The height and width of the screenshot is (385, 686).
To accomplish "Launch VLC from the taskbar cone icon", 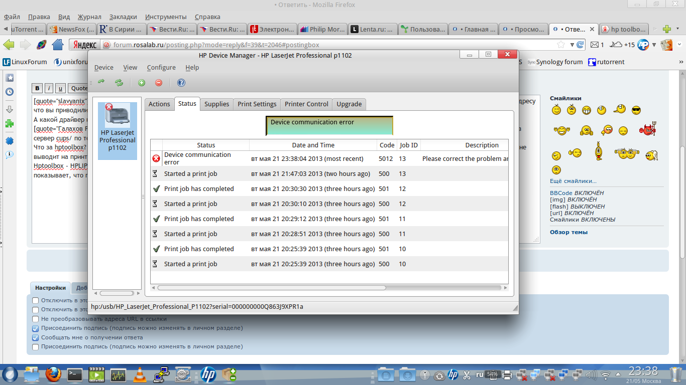I will [140, 374].
